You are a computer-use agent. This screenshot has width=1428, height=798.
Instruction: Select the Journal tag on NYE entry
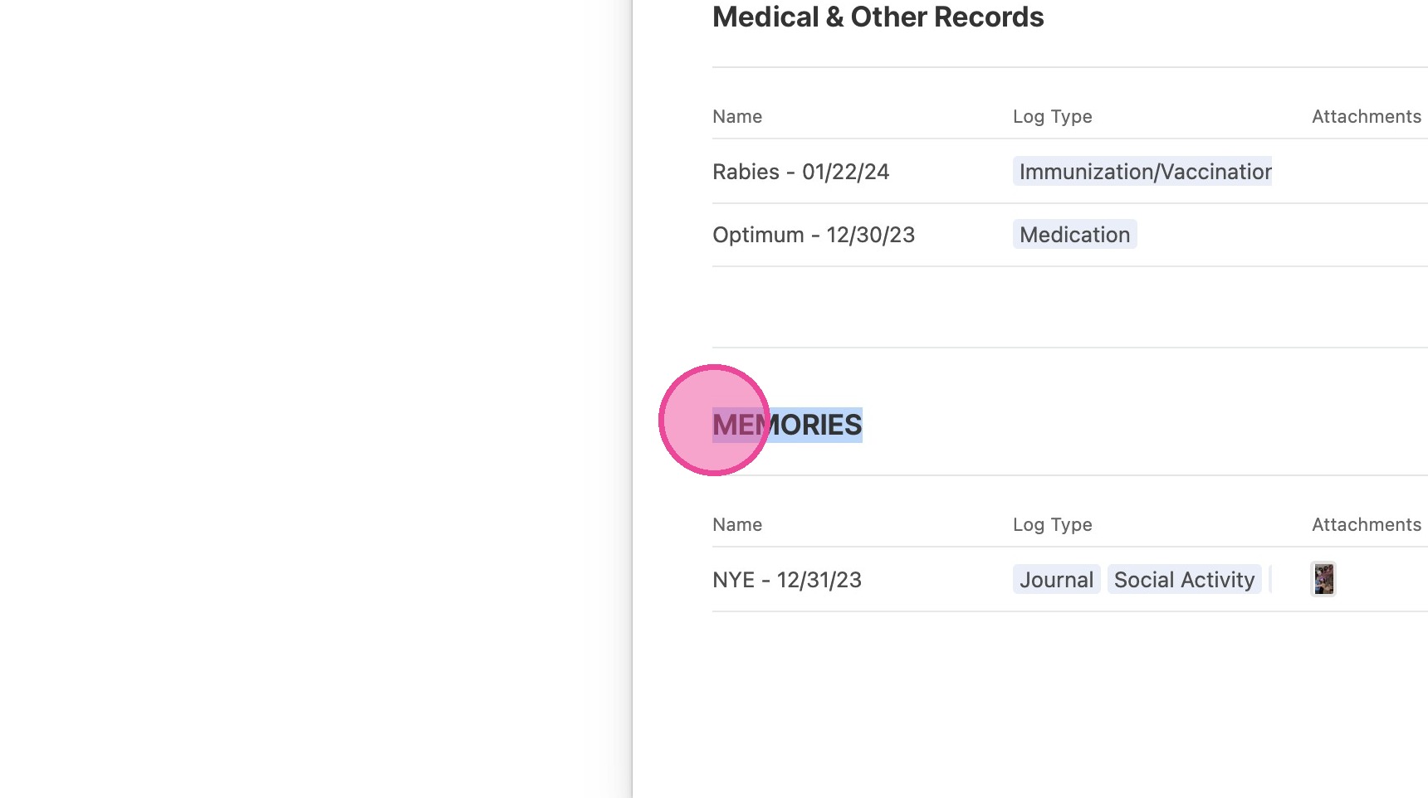[x=1056, y=580]
